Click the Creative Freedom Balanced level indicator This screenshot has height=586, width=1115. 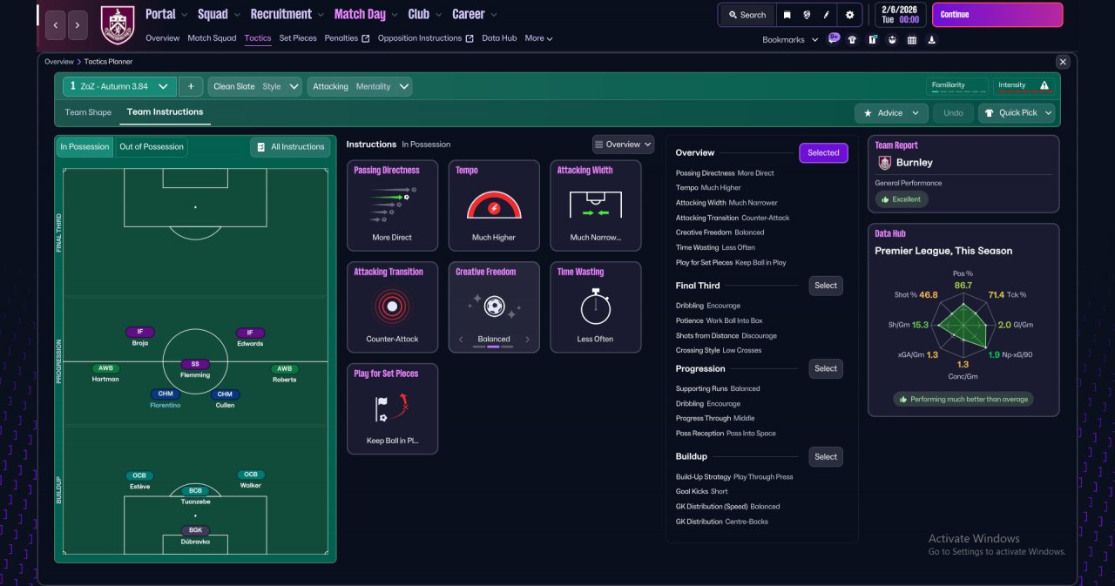494,347
